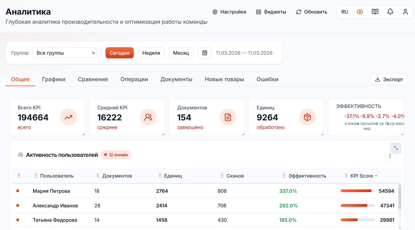Open the Ошибки tab
This screenshot has height=230, width=415.
coord(267,79)
